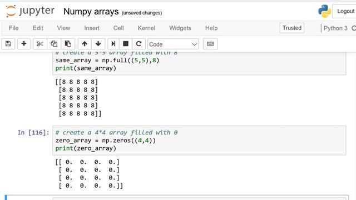
Task: Click the save and checkpoint icon
Action: tap(8, 44)
